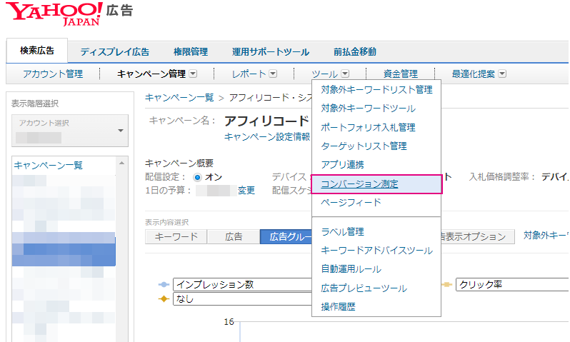Image resolution: width=570 pixels, height=342 pixels.
Task: Open ポートフォリオ入札管理 in menu
Action: 368,127
